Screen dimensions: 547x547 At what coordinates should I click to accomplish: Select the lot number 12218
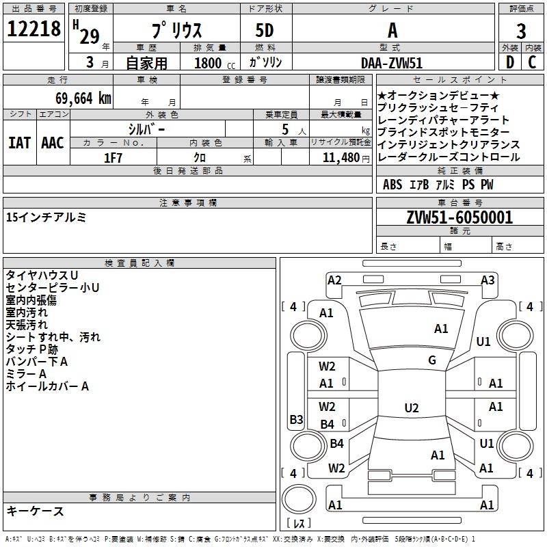(x=34, y=31)
